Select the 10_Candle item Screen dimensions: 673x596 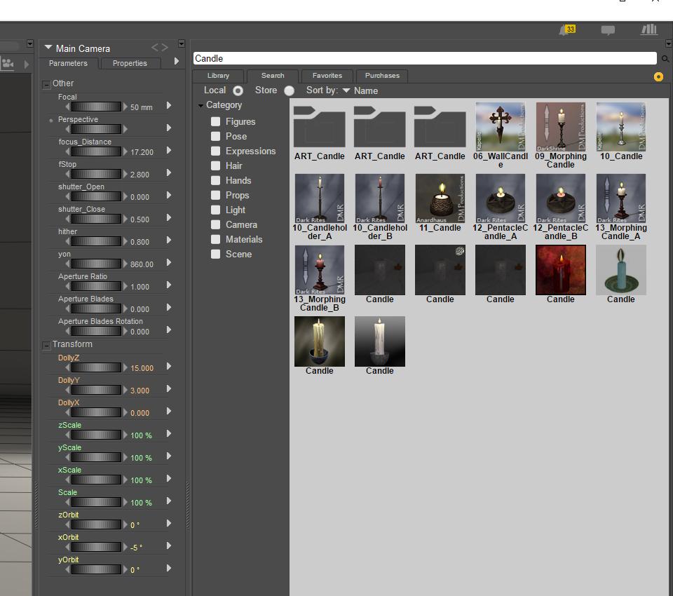620,127
